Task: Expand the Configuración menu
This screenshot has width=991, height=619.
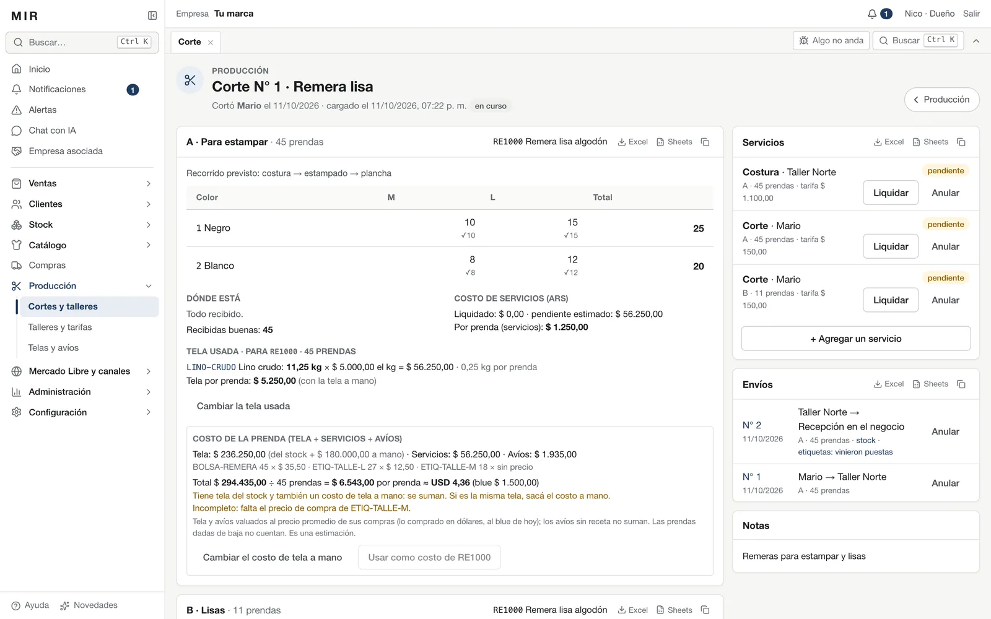Action: [x=82, y=412]
